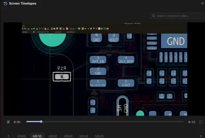Viewport: 205px width, 138px height.
Task: Click the Screen Timelapse history icon
Action: (x=5, y=4)
